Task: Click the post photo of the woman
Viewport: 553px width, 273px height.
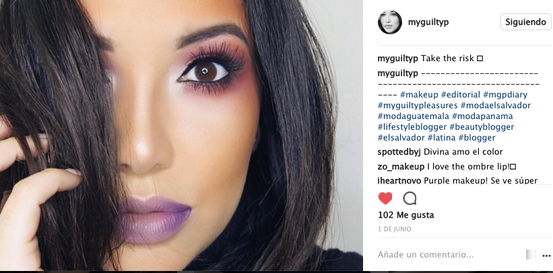Action: [x=181, y=135]
